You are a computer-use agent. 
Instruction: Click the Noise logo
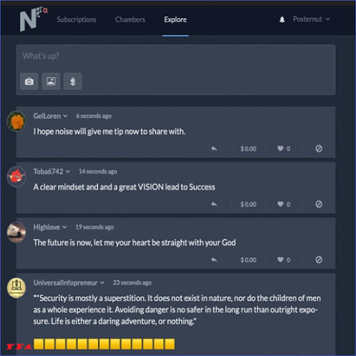pos(33,19)
